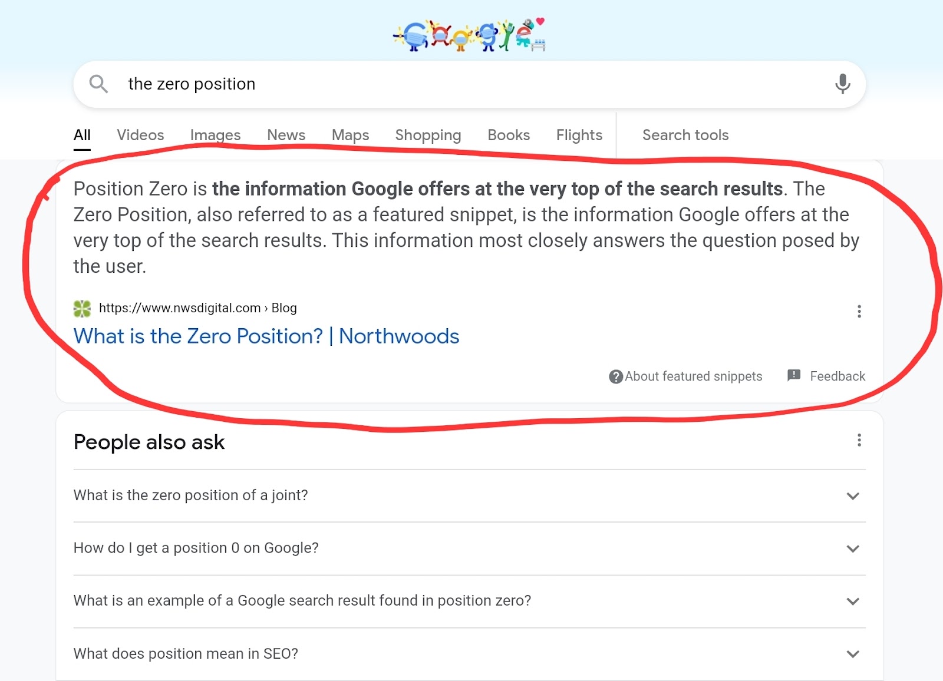Switch to the Flights tab
The width and height of the screenshot is (943, 681).
pyautogui.click(x=579, y=135)
